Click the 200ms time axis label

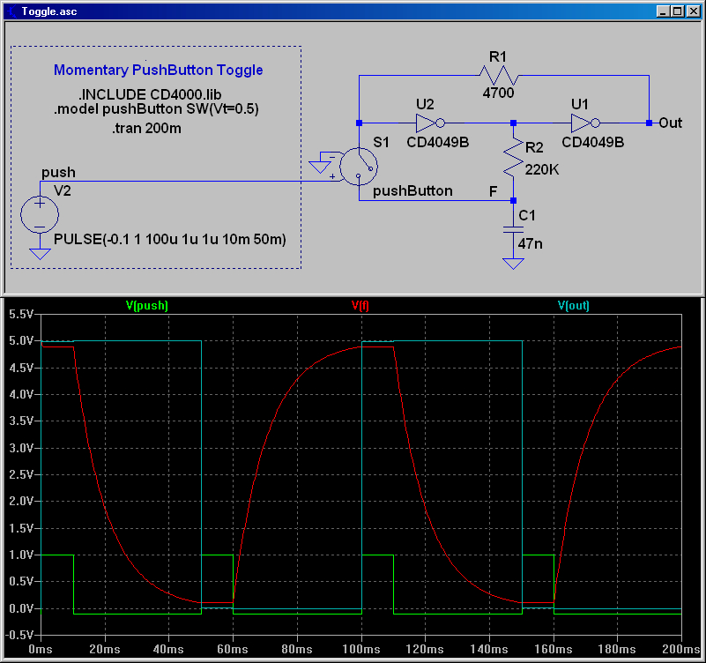680,649
